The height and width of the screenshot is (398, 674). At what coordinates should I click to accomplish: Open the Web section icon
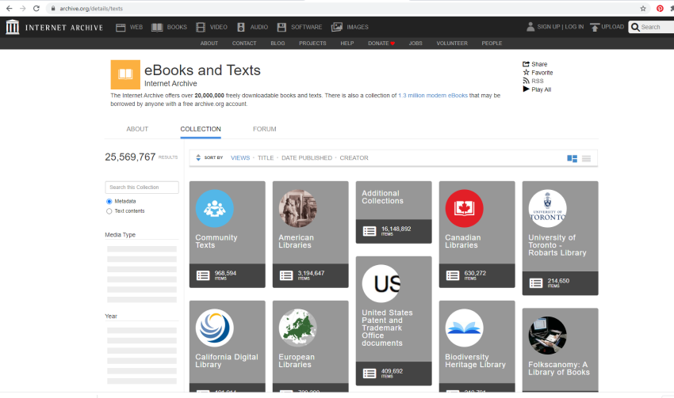(x=121, y=28)
